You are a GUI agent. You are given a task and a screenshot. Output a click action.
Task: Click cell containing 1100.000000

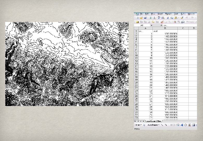(x=165, y=37)
